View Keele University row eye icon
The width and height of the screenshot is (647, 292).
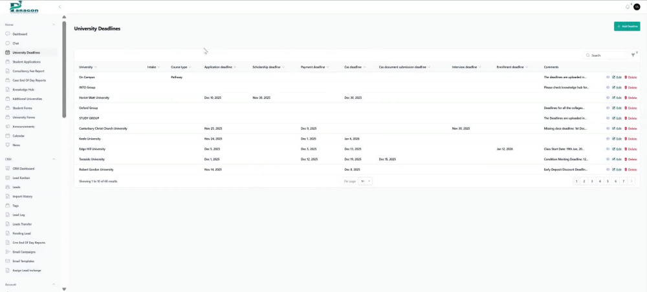coord(608,139)
